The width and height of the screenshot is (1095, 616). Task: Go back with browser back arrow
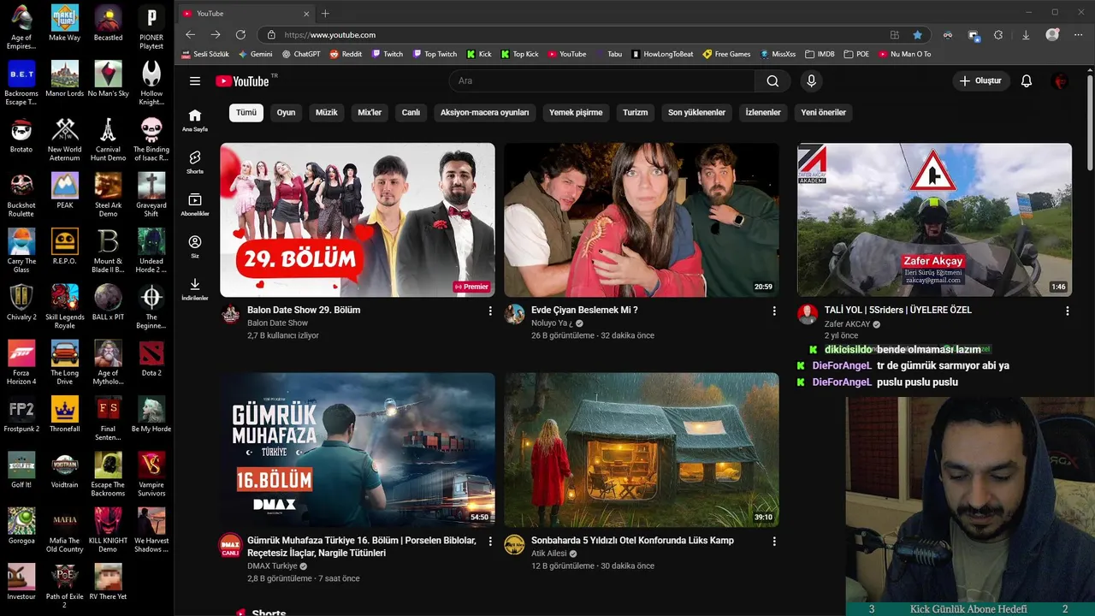[x=190, y=35]
